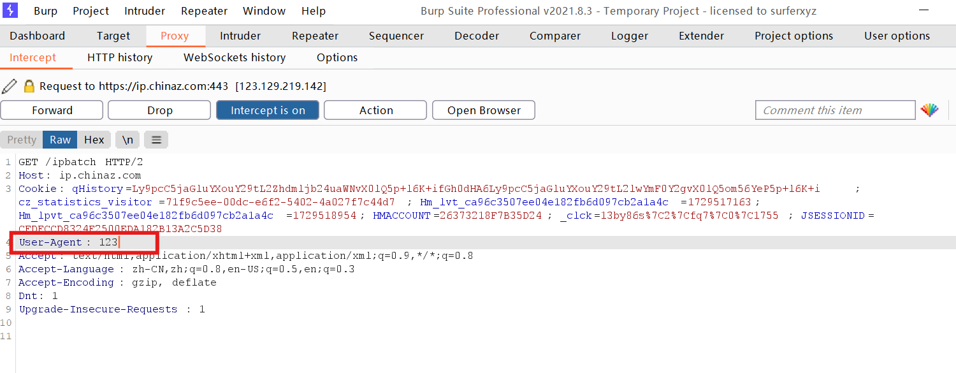
Task: Drop the intercepted request
Action: (160, 110)
